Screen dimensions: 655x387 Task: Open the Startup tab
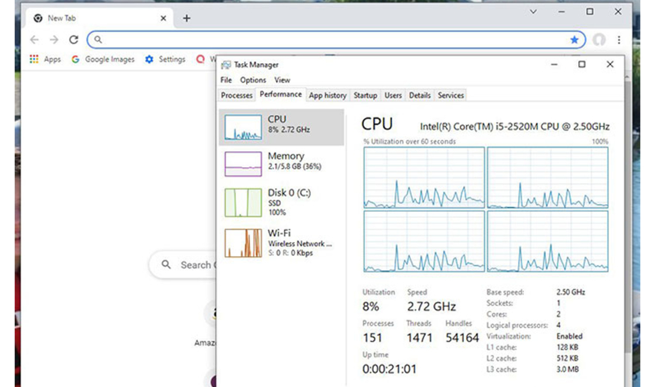point(365,96)
